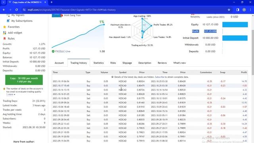Select trade row 2023.10.19 06:56
The height and width of the screenshot is (143, 254).
(x=150, y=81)
